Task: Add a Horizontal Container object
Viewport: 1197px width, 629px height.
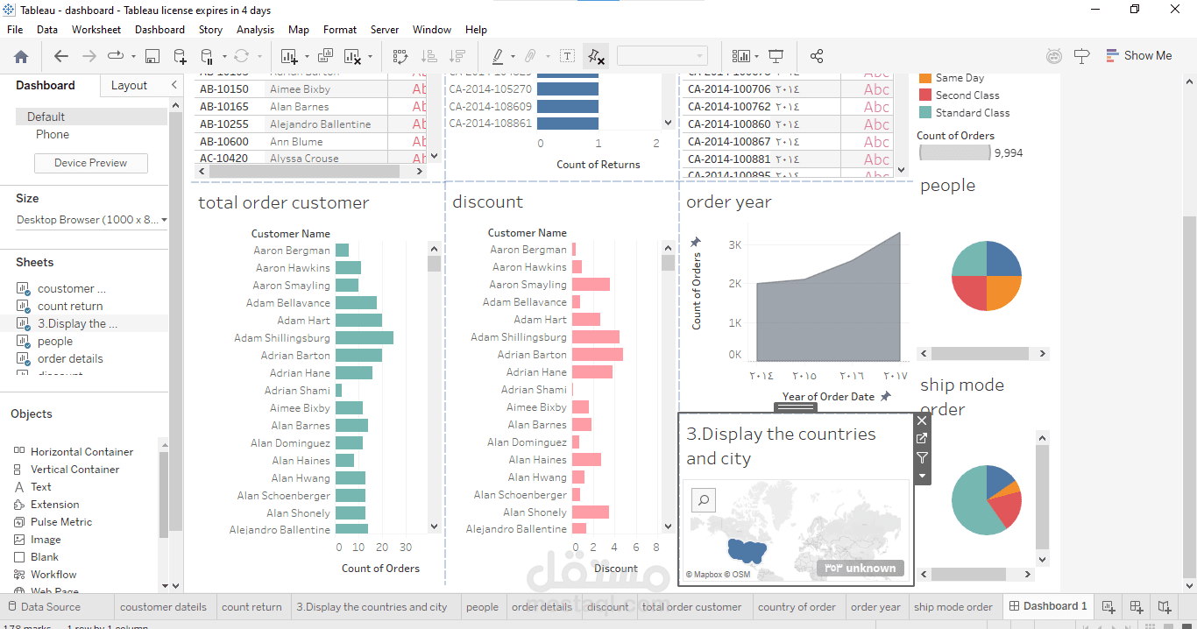Action: coord(74,452)
